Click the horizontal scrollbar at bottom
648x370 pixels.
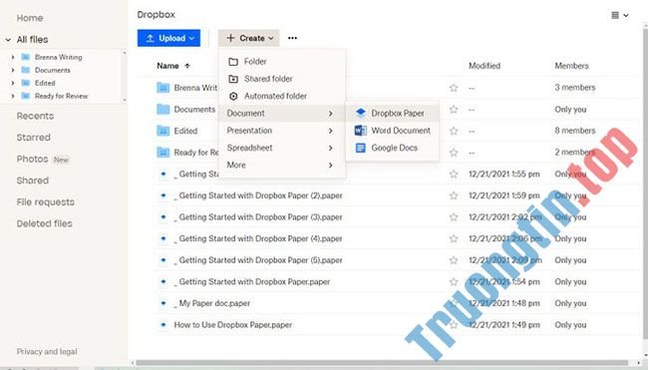(x=382, y=363)
